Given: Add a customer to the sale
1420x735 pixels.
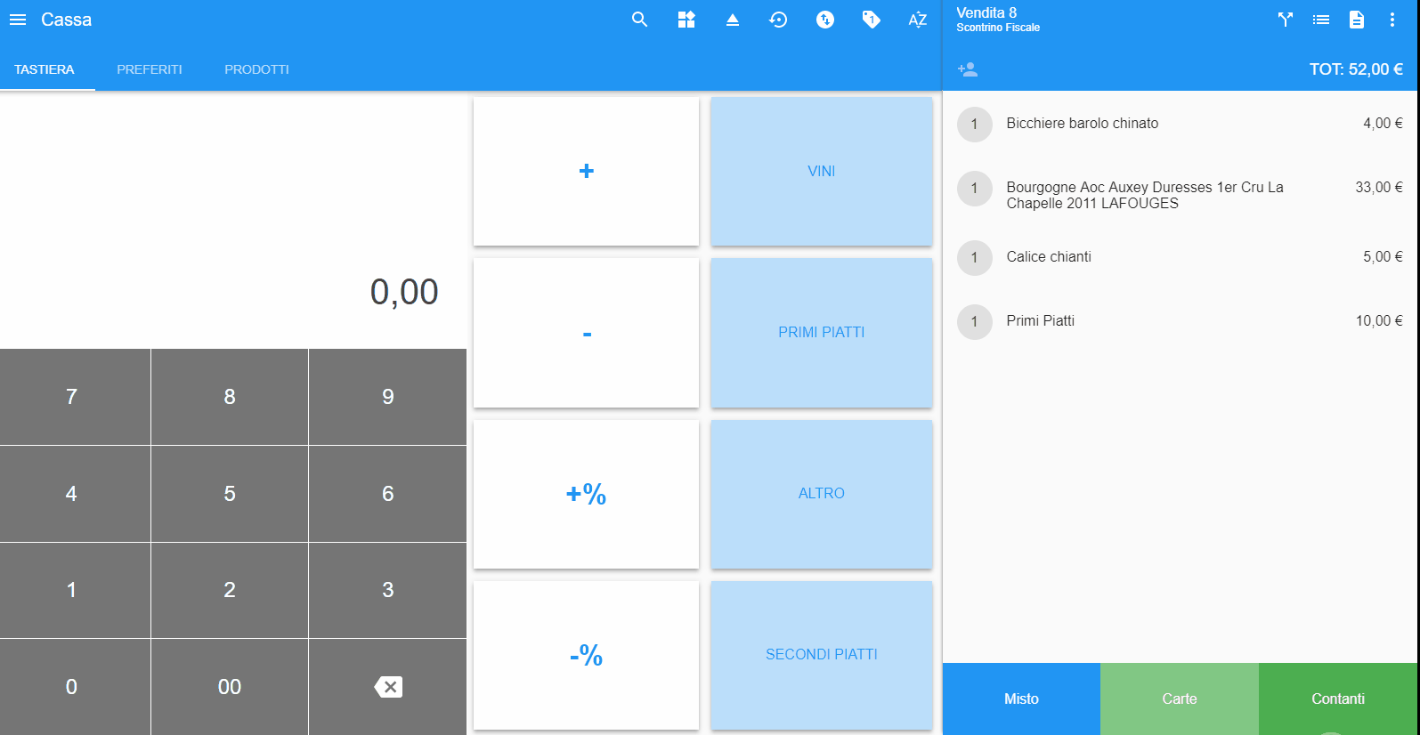Looking at the screenshot, I should [x=968, y=69].
